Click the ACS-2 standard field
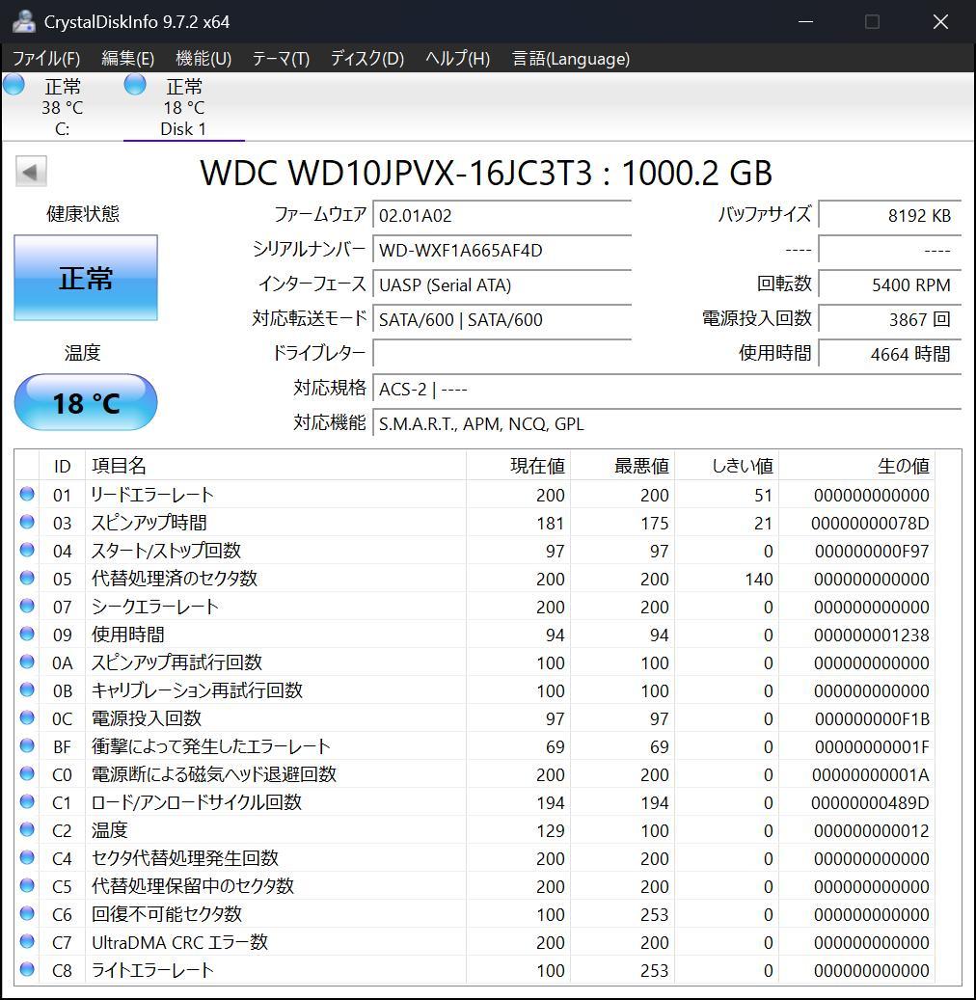 [667, 389]
